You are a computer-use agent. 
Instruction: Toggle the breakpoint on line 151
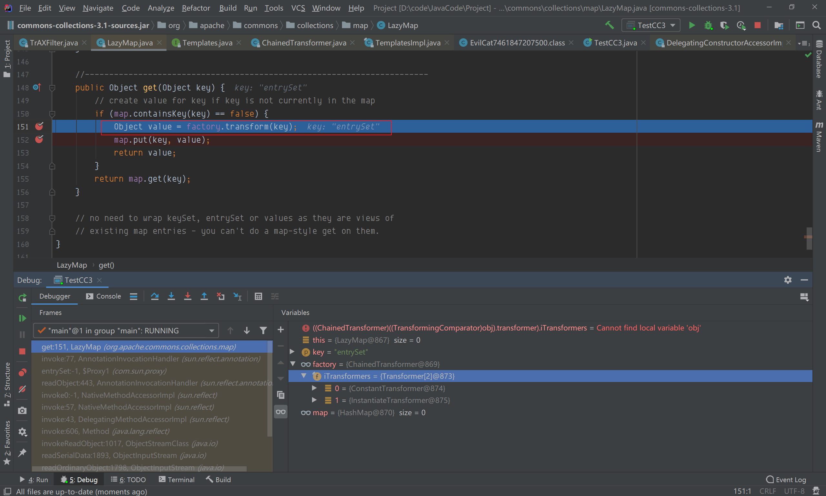(x=39, y=126)
